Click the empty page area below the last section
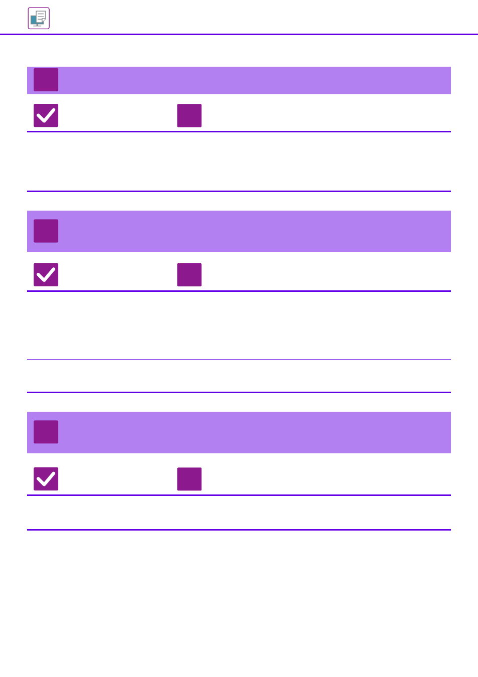The width and height of the screenshot is (478, 677). 239,602
